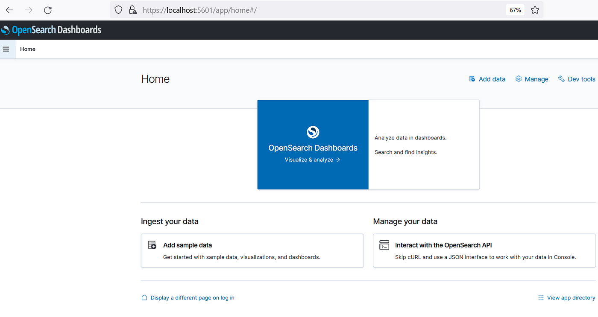This screenshot has width=598, height=317.
Task: View the padlock connection warning icon
Action: pyautogui.click(x=133, y=10)
